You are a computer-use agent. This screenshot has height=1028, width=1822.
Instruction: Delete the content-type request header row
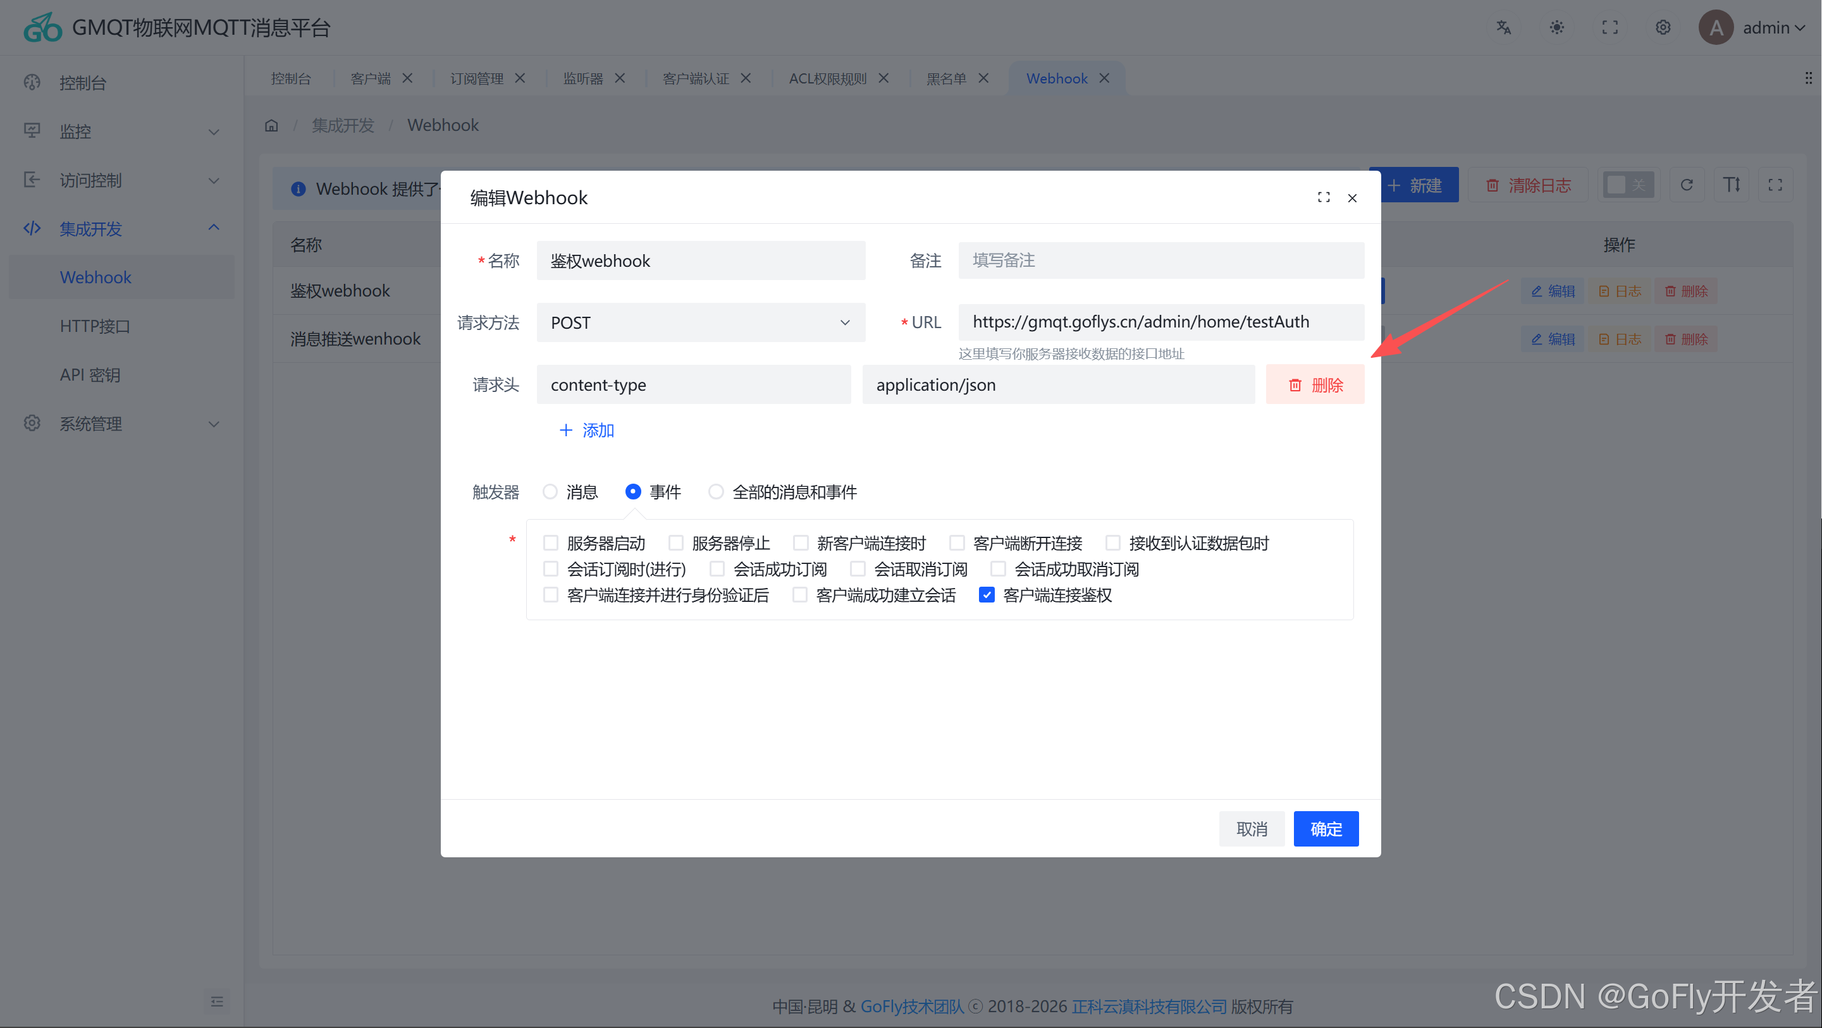click(1315, 384)
